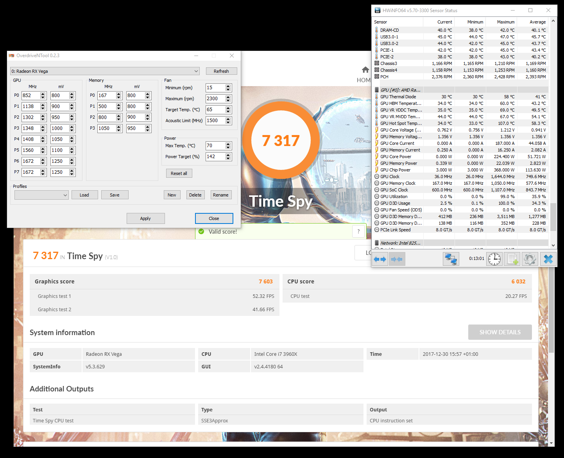Image resolution: width=564 pixels, height=458 pixels.
Task: Click SHOW DETAILS in 3DMark System information
Action: [x=500, y=332]
